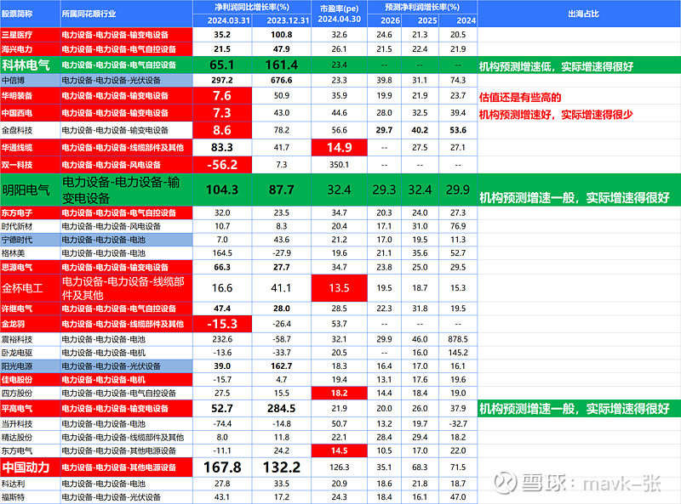Select the 284.5 value for 平高电气
The image size is (681, 504).
tap(282, 409)
